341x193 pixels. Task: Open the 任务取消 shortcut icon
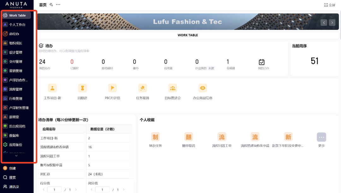coord(142,88)
